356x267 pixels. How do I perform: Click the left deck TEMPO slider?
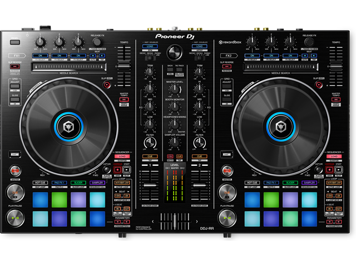[123, 66]
